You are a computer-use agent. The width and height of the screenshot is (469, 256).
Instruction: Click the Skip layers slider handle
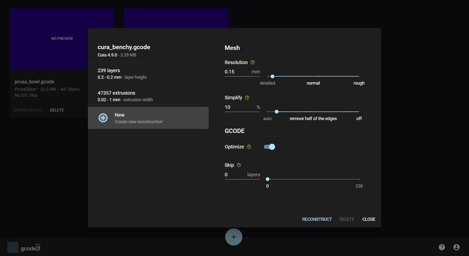pos(268,179)
